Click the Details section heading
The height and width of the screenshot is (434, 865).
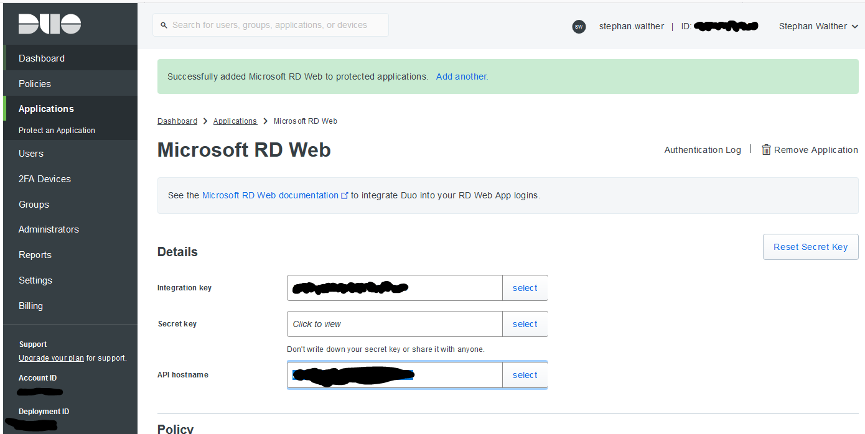coord(177,252)
